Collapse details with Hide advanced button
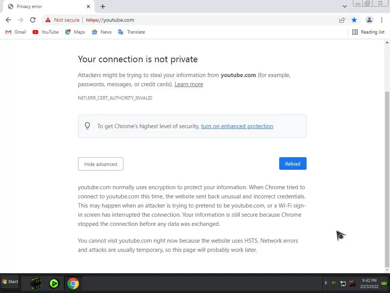Image resolution: width=390 pixels, height=293 pixels. (101, 164)
